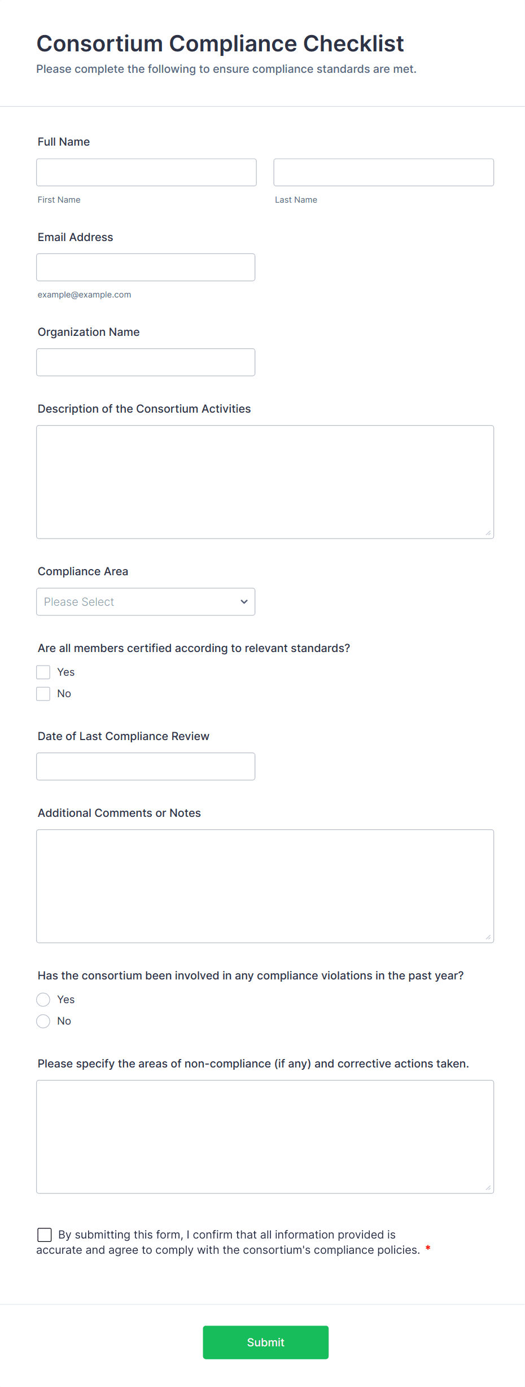Click the Consortium Compliance Checklist heading
This screenshot has width=525, height=1387.
[x=220, y=43]
